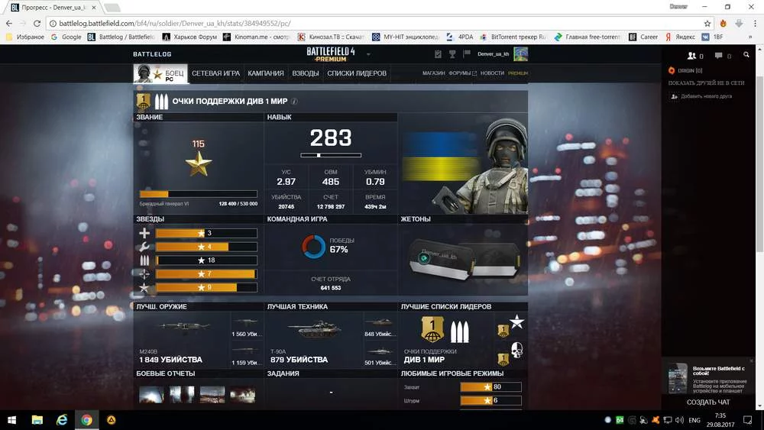Click ПОКАЗАТЬ ДРУЗЕЙ НЕ В СЕТИ
This screenshot has height=430, width=764.
(706, 83)
